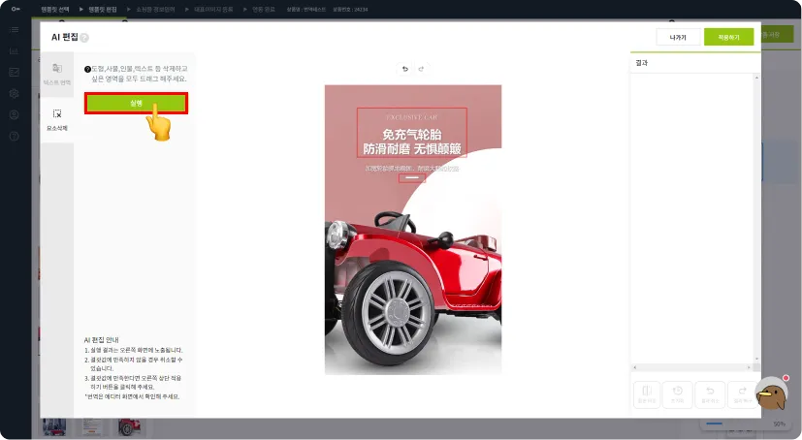Click the result panel scroll-down arrow
The width and height of the screenshot is (802, 440).
pyautogui.click(x=756, y=359)
